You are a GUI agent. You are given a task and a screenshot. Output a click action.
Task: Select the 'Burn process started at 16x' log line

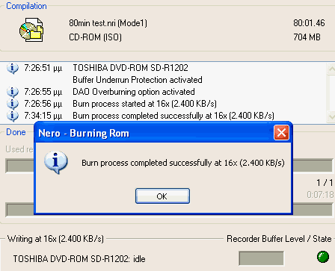[x=144, y=104]
